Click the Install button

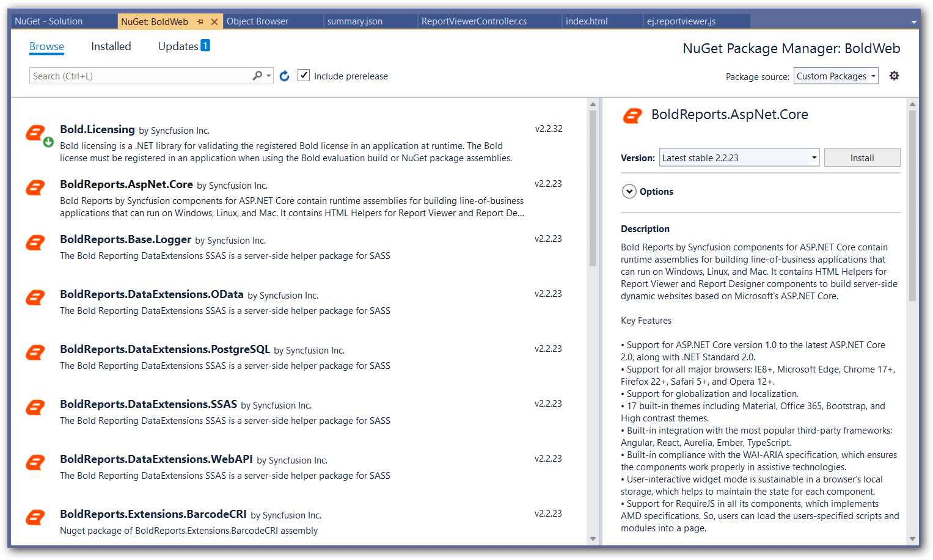point(862,158)
